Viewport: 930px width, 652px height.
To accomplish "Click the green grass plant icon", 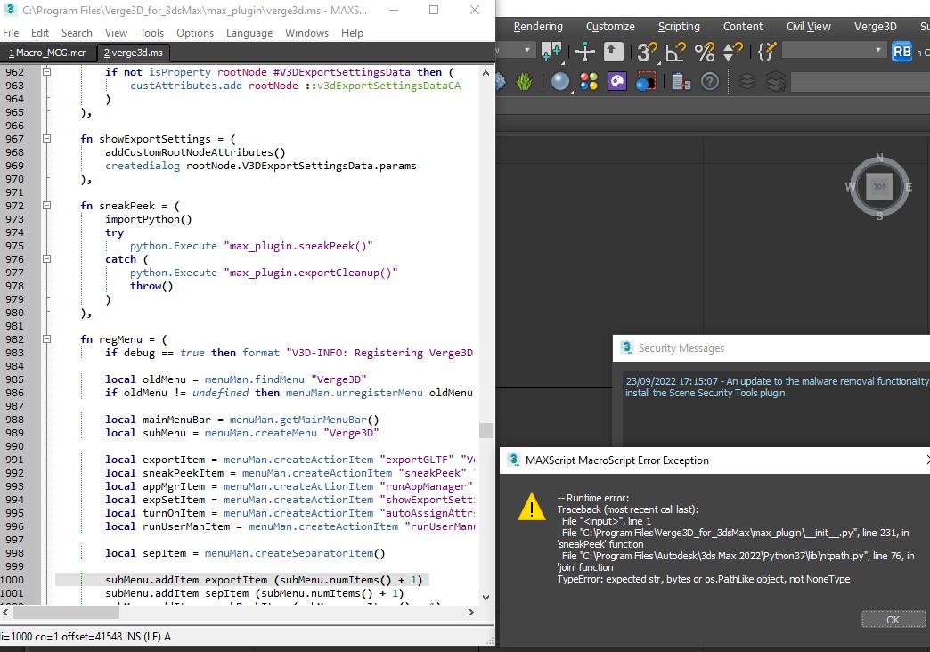I will [525, 81].
